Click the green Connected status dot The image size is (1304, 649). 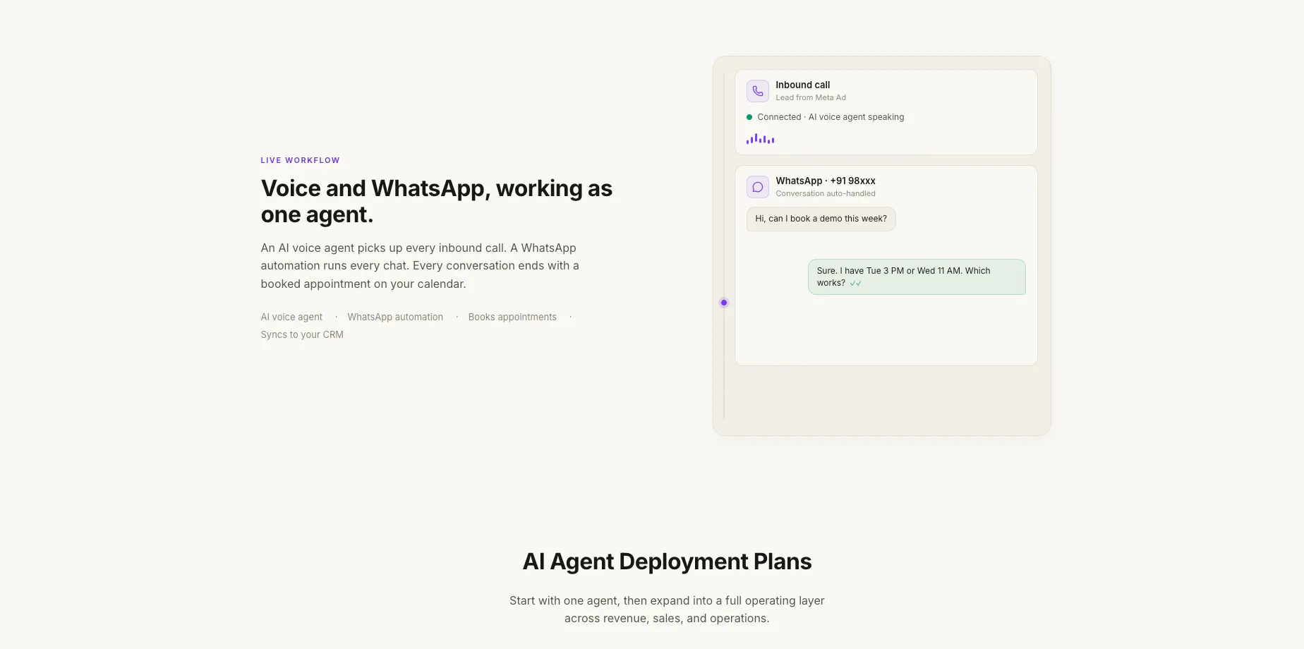point(749,117)
